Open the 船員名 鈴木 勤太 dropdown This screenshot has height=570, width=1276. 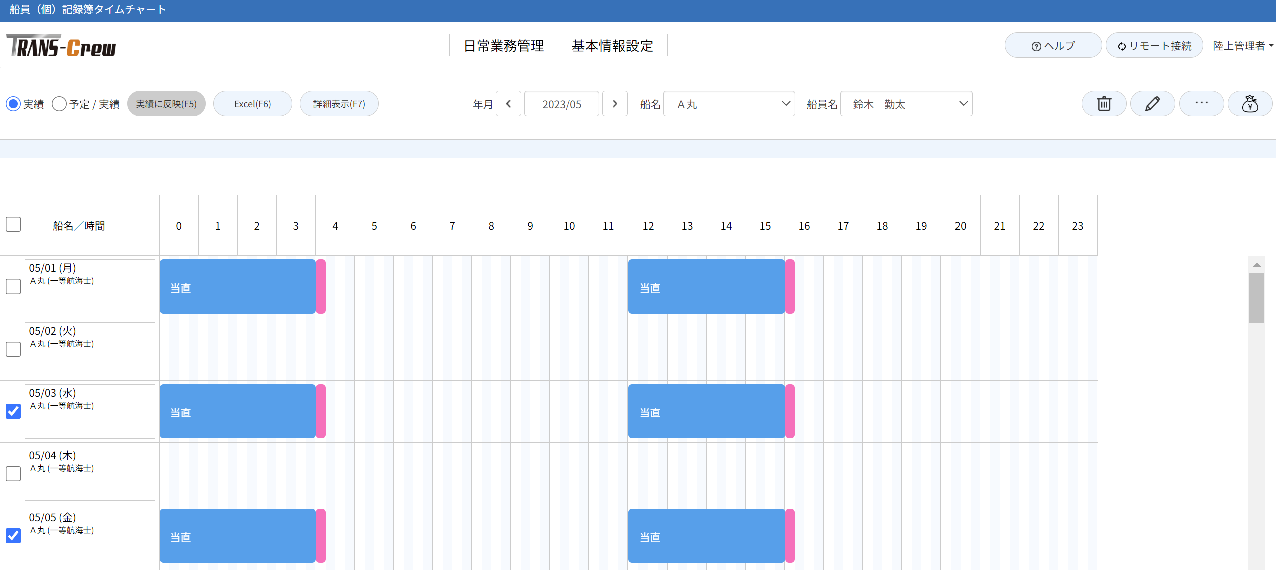[x=906, y=104]
